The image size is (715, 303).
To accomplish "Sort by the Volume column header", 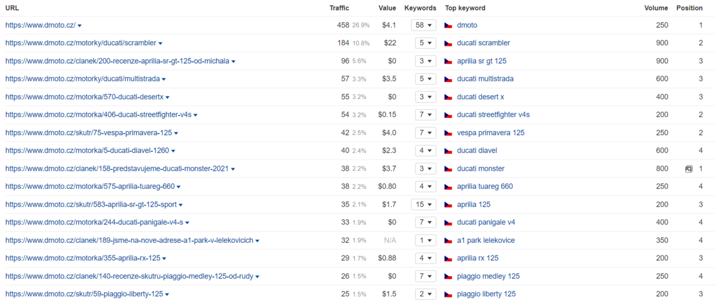I will point(656,8).
